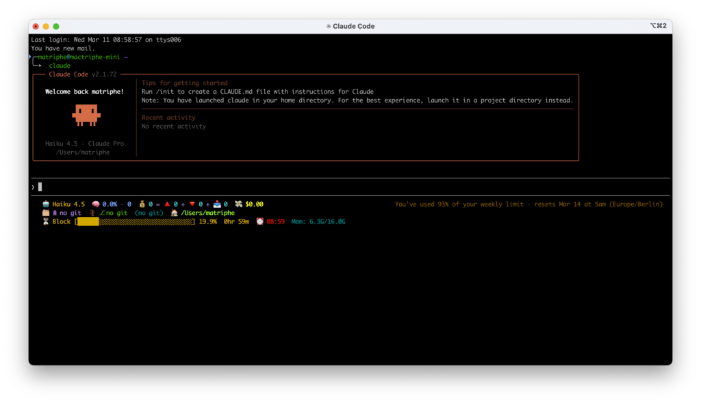The height and width of the screenshot is (403, 701).
Task: Click the money bag icon in status line
Action: [142, 204]
